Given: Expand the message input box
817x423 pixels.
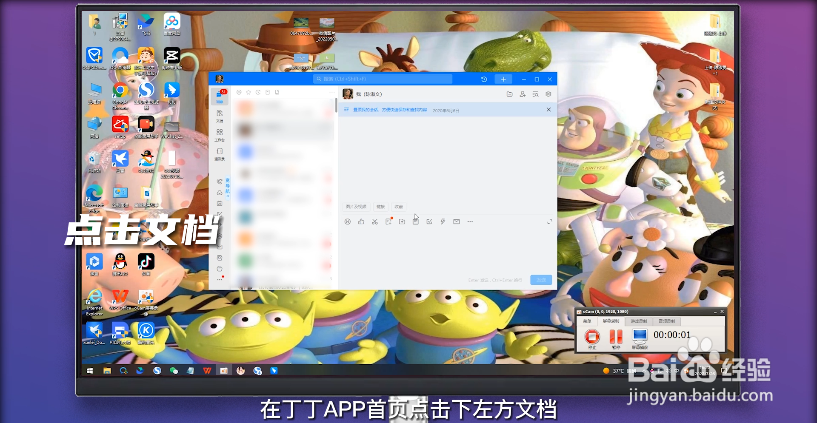Looking at the screenshot, I should [x=550, y=221].
